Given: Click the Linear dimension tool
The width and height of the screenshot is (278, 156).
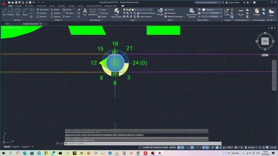Looking at the screenshot, I should pyautogui.click(x=102, y=10).
